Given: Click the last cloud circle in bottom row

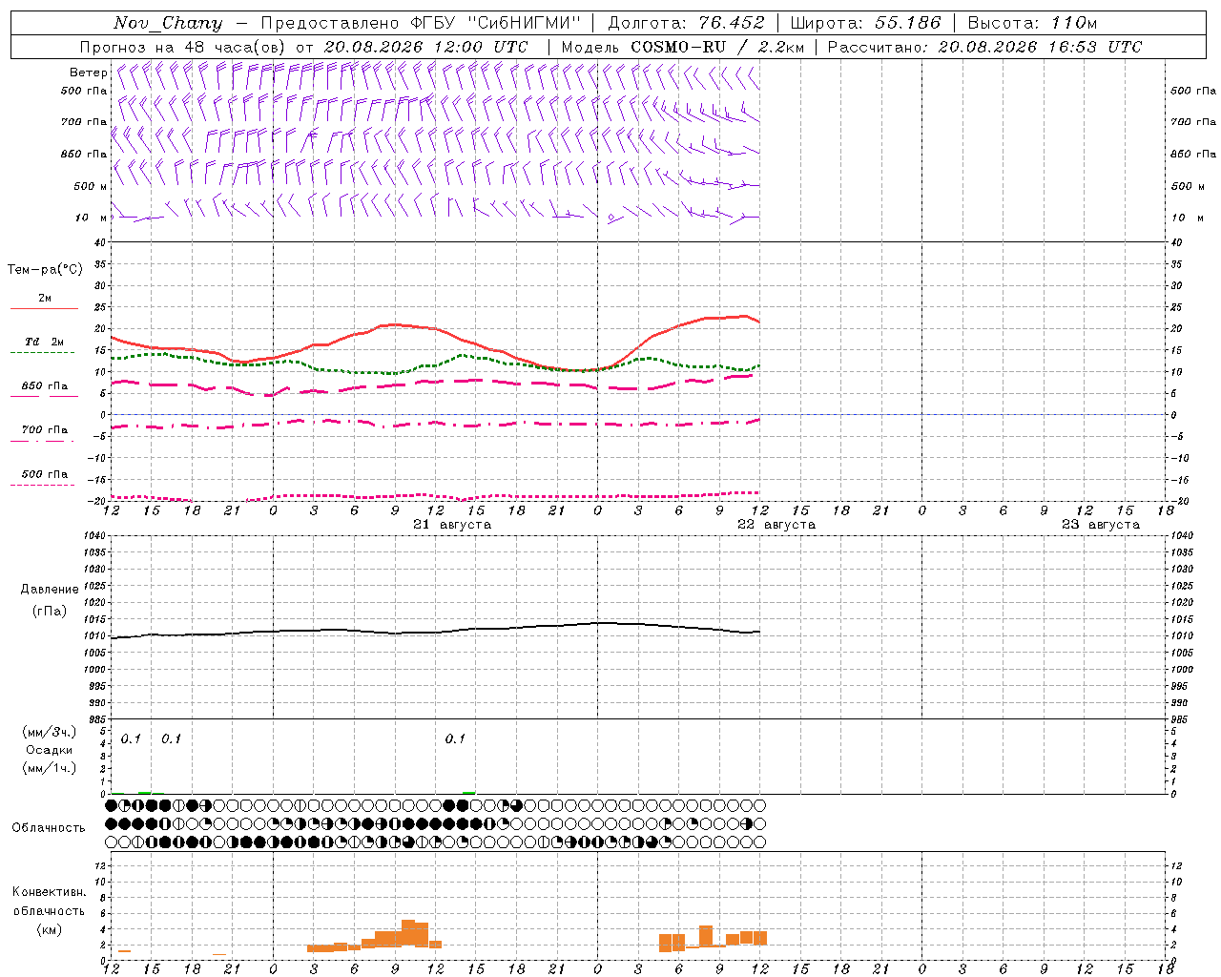Looking at the screenshot, I should [759, 842].
